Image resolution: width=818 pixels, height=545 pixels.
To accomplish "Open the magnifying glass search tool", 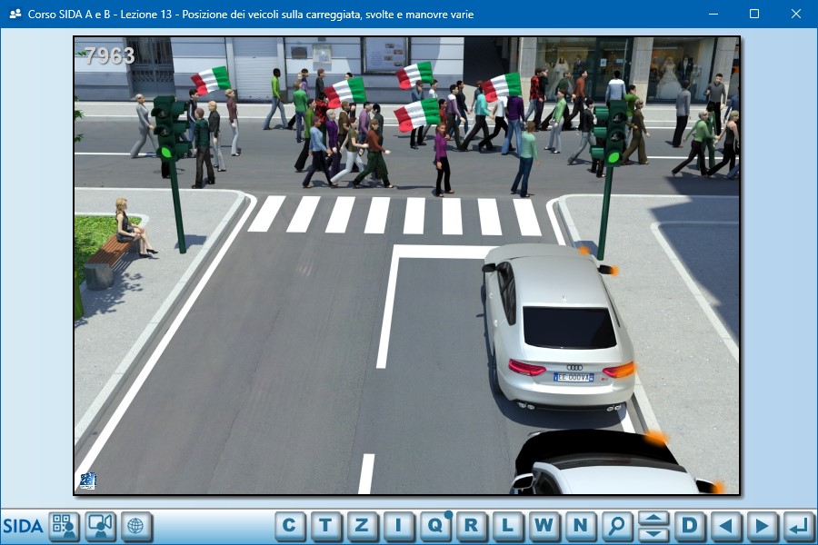I will pyautogui.click(x=616, y=525).
